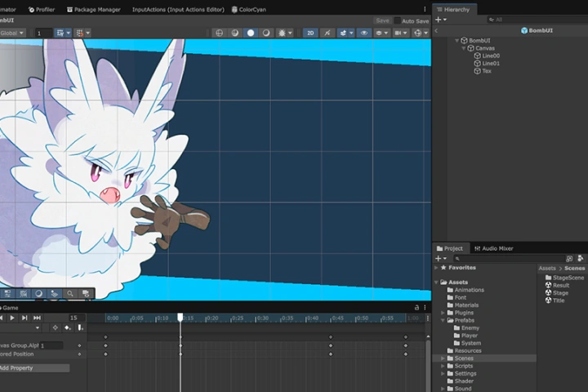Click the Save prefab button
The image size is (588, 392).
[382, 20]
